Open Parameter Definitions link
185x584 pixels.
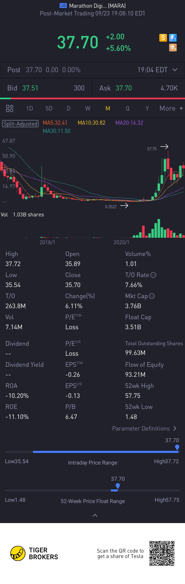pos(144,428)
